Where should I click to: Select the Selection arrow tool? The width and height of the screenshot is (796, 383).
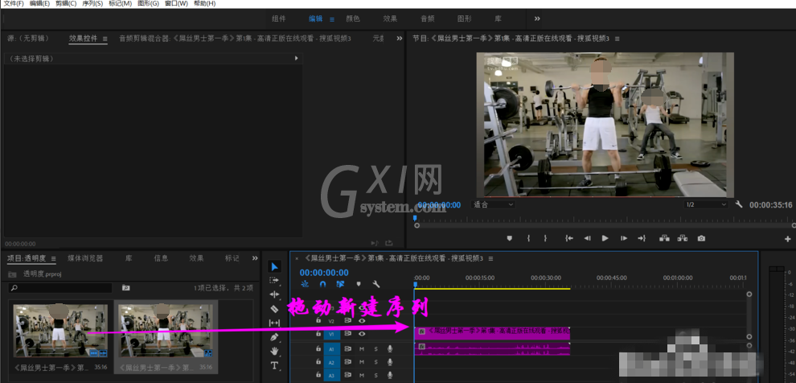click(x=274, y=266)
